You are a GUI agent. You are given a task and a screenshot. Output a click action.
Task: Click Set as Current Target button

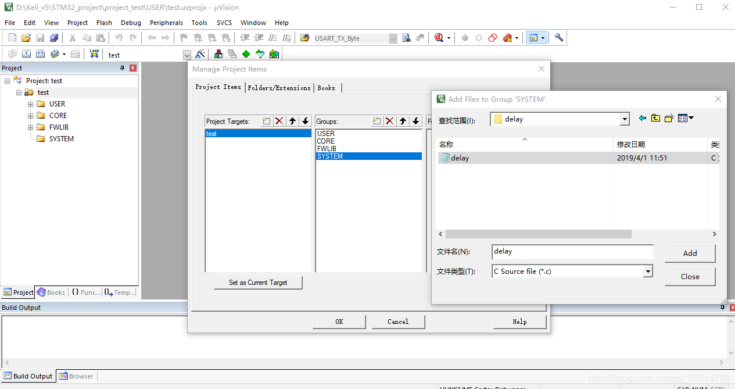258,283
